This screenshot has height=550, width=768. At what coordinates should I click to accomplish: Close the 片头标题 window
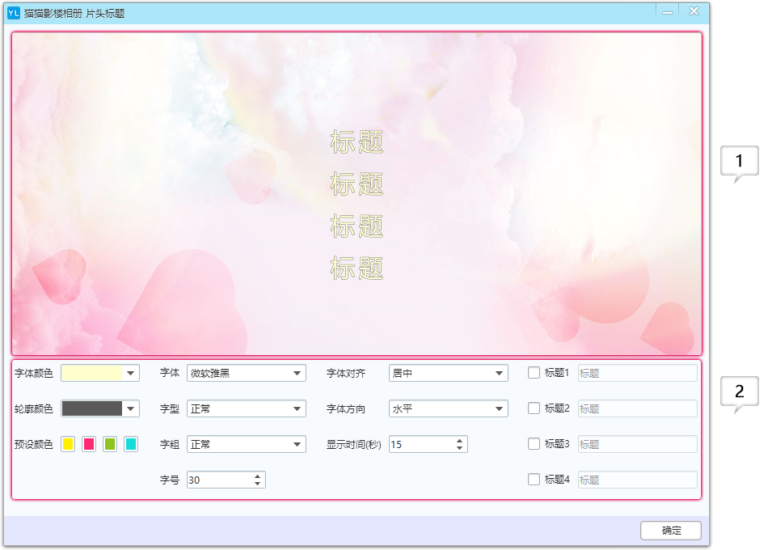coord(694,11)
